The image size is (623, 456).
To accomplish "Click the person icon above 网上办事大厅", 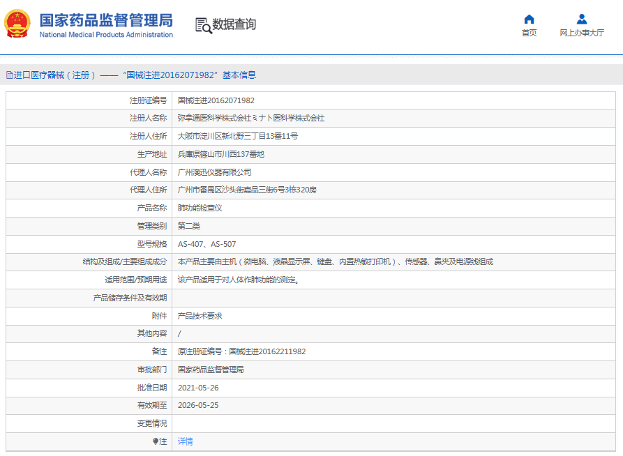I will (581, 19).
